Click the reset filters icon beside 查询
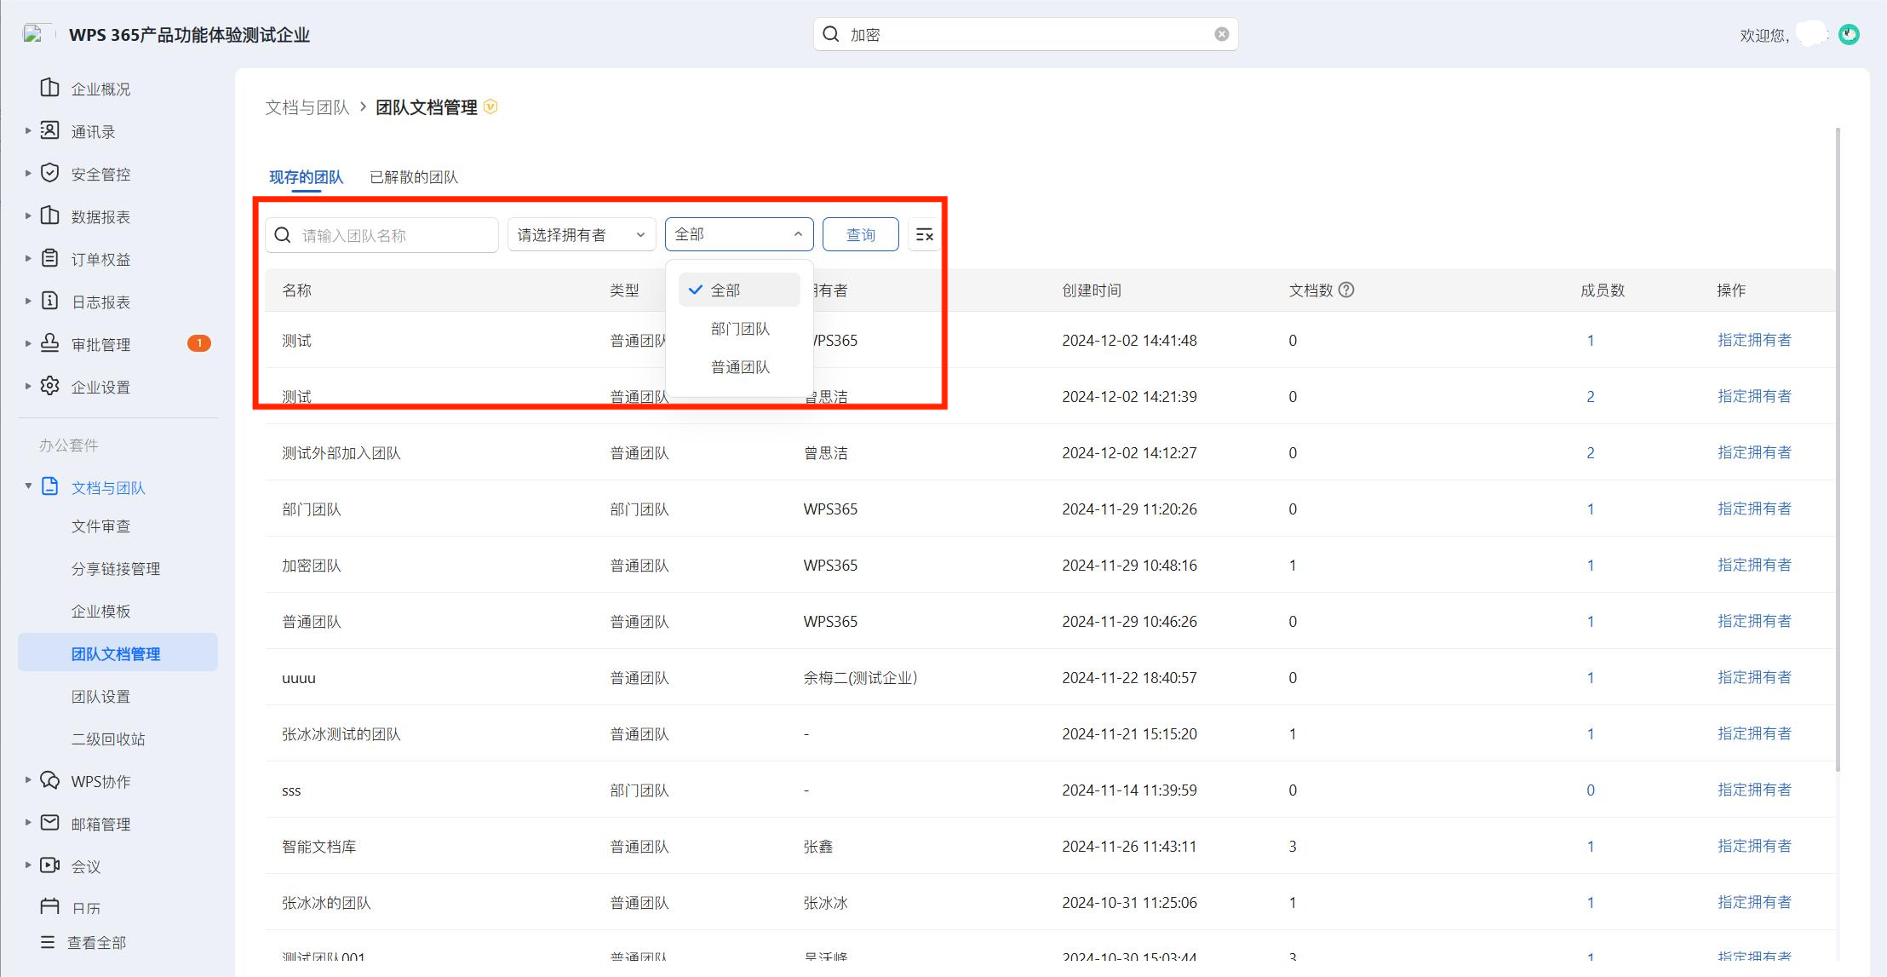This screenshot has height=977, width=1887. point(925,234)
